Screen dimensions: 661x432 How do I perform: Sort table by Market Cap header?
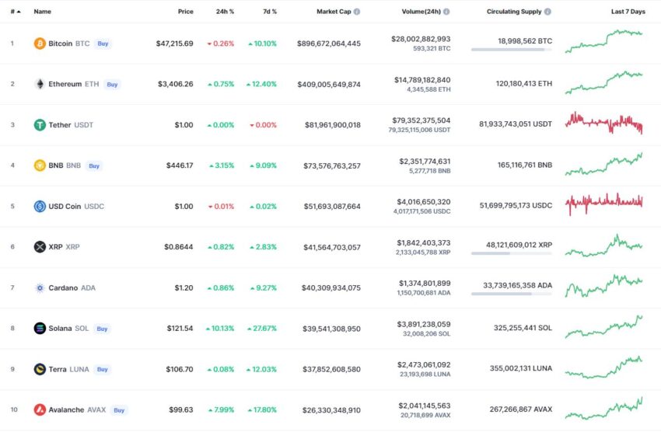click(334, 12)
